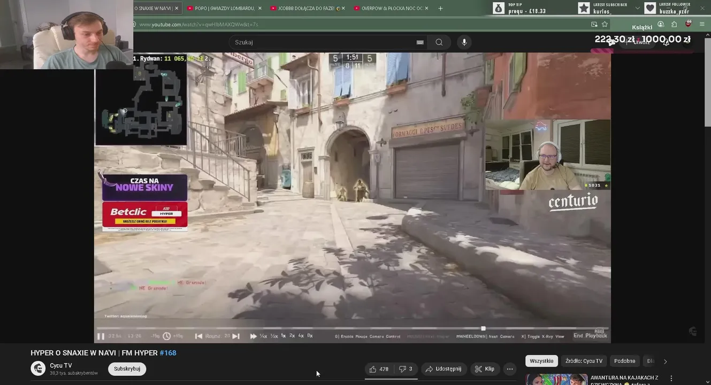Click the fast-forward double arrow in playback bar

coord(254,336)
